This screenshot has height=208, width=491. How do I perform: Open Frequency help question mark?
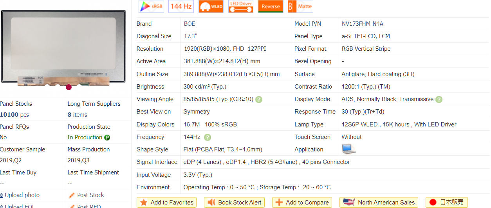[208, 137]
